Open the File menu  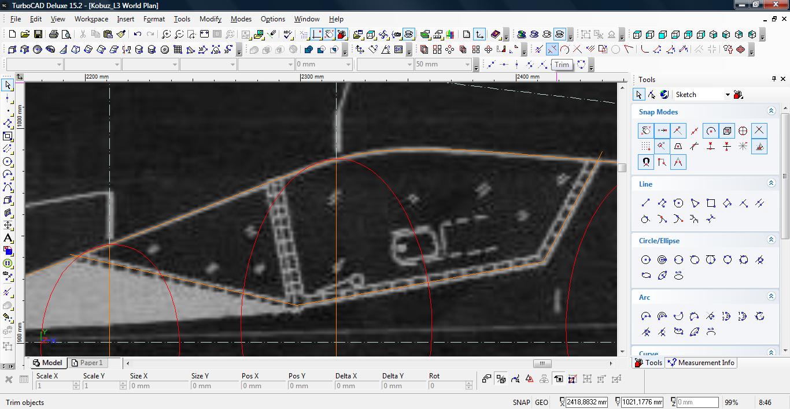pyautogui.click(x=16, y=18)
